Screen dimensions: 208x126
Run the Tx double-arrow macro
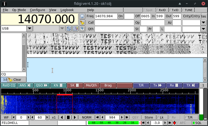click(158, 85)
